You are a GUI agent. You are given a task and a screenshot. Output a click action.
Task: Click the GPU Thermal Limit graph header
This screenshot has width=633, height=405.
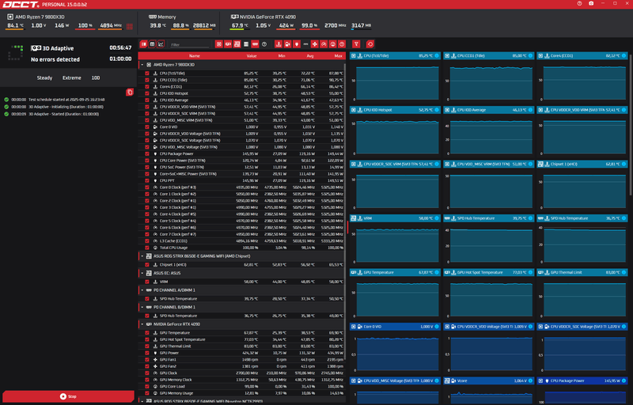point(582,272)
